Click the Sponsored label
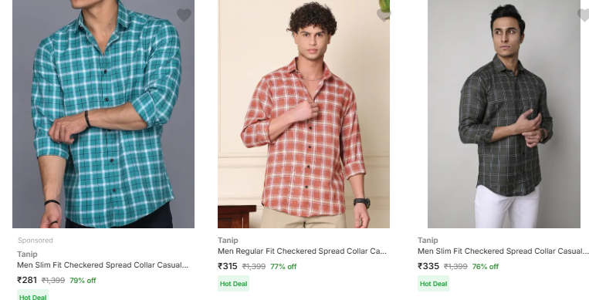The image size is (589, 300). point(36,241)
